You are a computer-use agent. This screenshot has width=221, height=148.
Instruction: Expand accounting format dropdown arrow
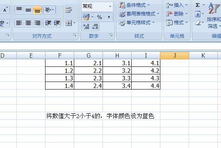point(92,17)
